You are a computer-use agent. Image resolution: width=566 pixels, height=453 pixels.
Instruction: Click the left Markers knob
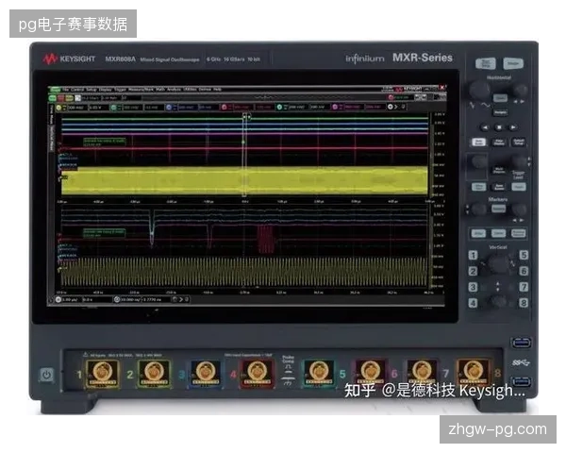click(x=478, y=209)
